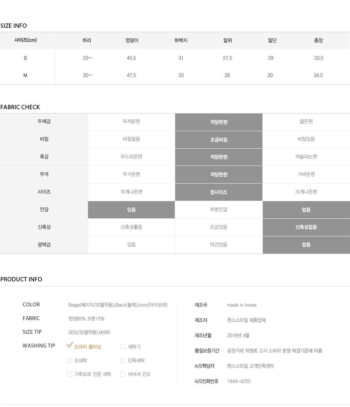Click the S size row label
The width and height of the screenshot is (350, 407).
pyautogui.click(x=25, y=58)
